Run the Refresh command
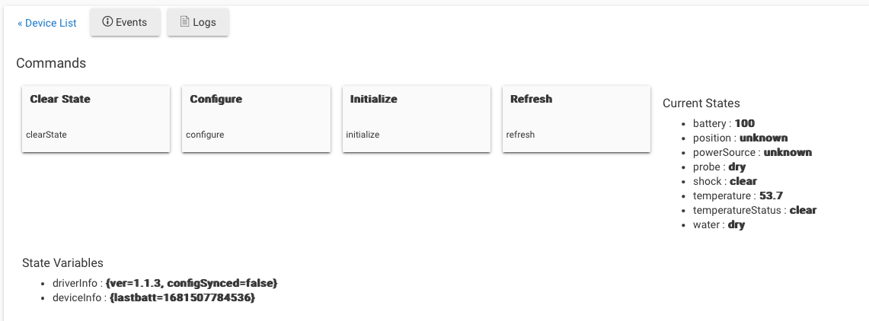 [577, 119]
